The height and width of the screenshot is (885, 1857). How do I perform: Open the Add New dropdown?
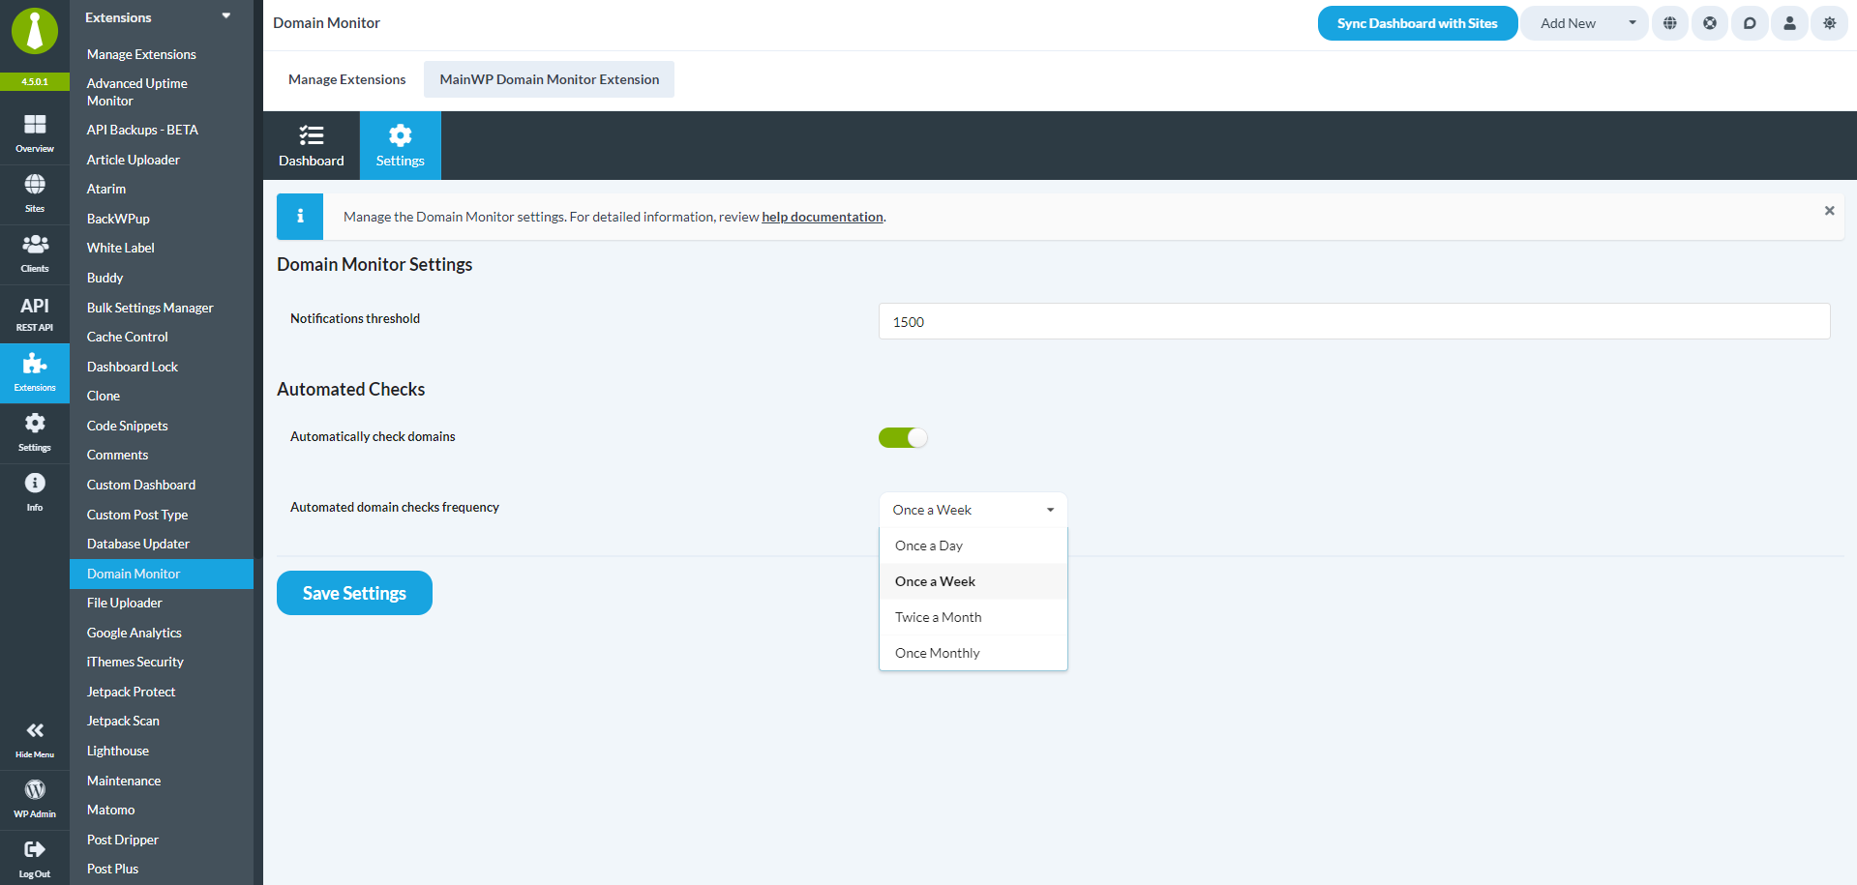(x=1584, y=23)
